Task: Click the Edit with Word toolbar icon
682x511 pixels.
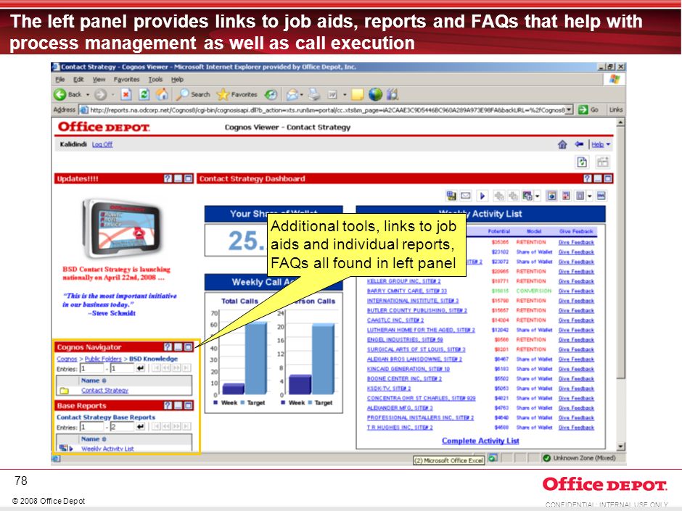Action: click(332, 94)
